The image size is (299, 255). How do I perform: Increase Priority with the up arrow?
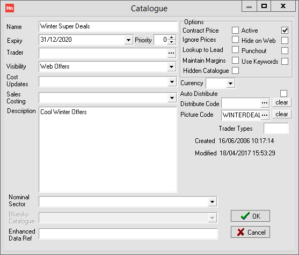(x=171, y=37)
